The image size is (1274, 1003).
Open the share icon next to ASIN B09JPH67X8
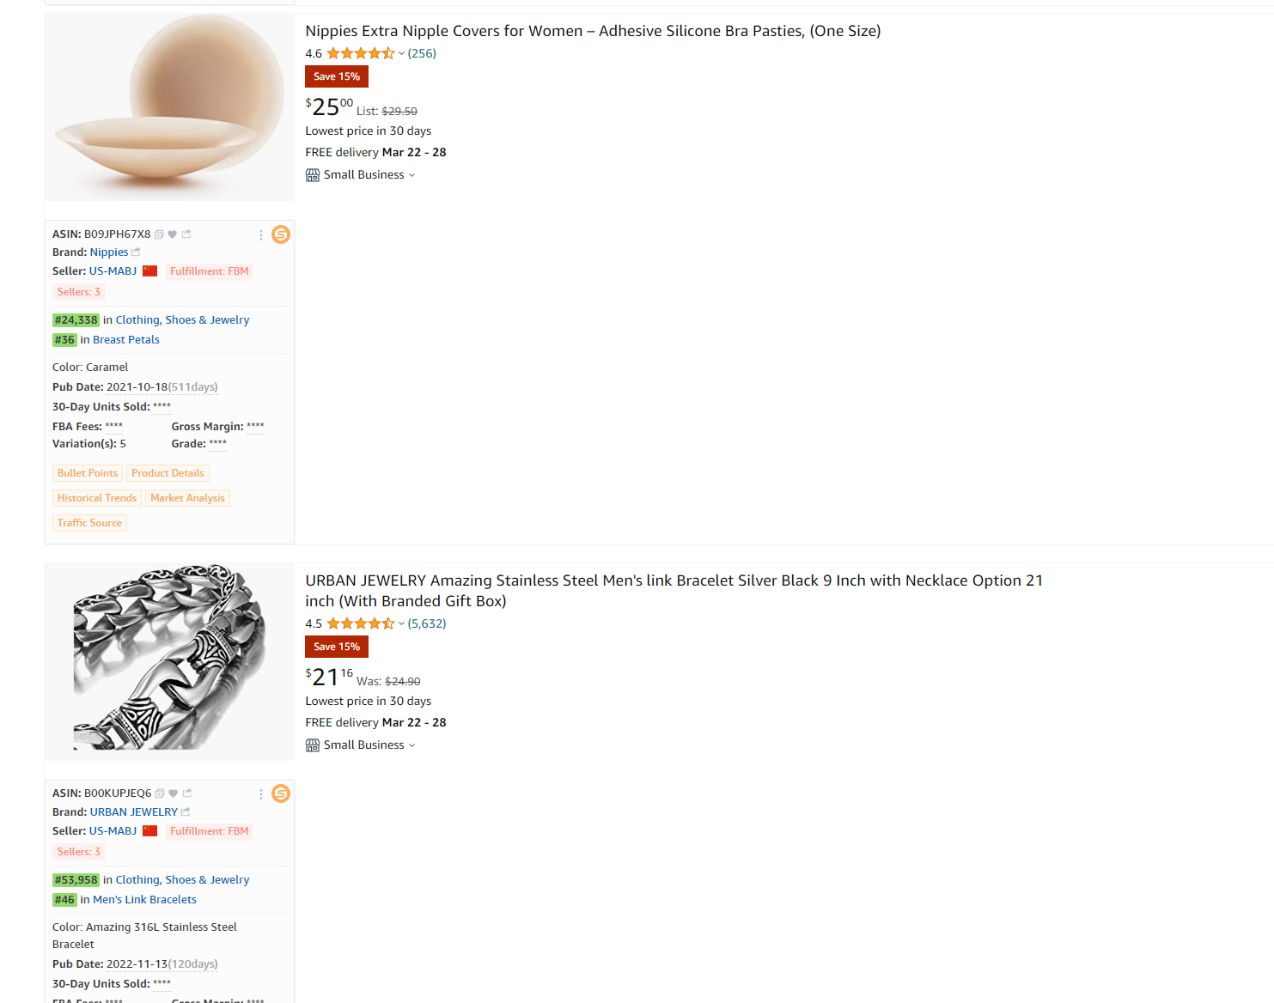[186, 234]
